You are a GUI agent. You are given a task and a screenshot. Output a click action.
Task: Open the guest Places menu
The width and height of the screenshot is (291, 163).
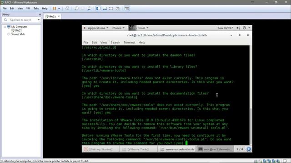[118, 28]
